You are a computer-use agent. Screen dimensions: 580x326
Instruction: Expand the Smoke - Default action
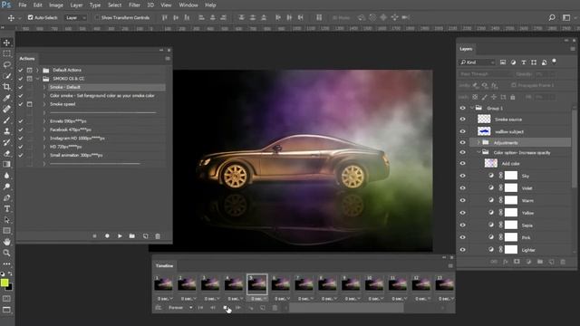(x=44, y=87)
